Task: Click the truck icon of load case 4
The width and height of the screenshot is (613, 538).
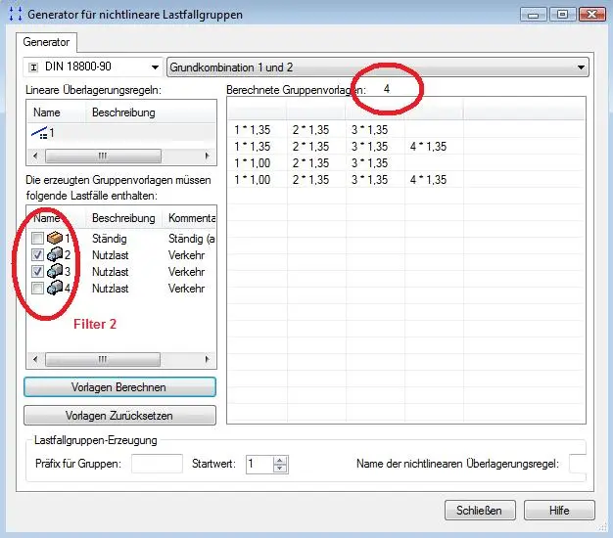Action: click(x=55, y=288)
